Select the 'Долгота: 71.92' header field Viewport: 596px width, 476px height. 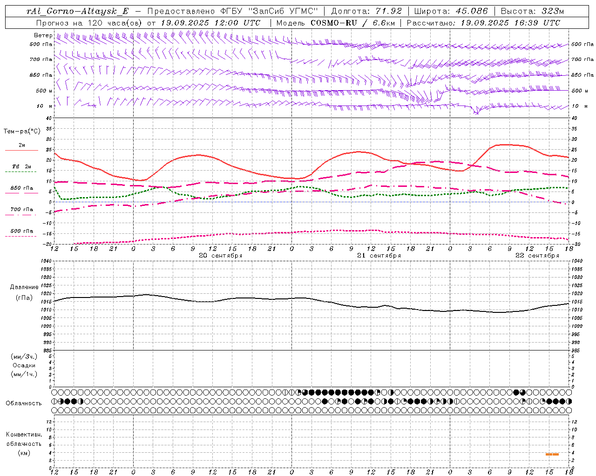point(366,12)
